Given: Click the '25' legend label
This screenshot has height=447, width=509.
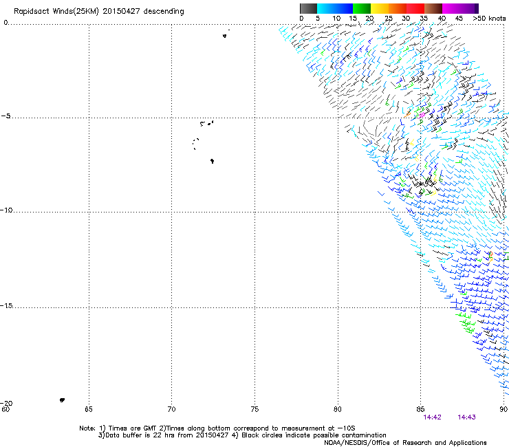Looking at the screenshot, I should [x=389, y=19].
